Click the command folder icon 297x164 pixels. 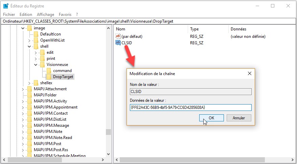tap(49, 71)
